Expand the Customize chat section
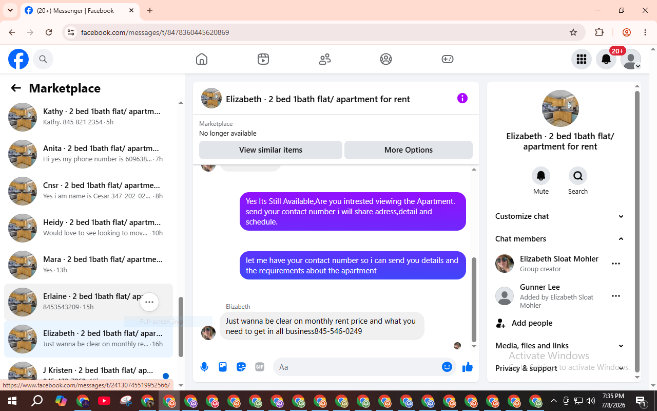The image size is (657, 411). [560, 216]
